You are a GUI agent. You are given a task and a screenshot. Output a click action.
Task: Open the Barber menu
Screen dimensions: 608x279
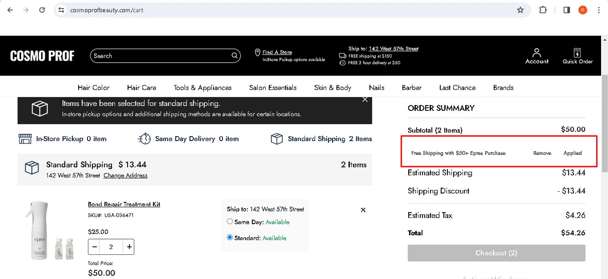(x=412, y=88)
